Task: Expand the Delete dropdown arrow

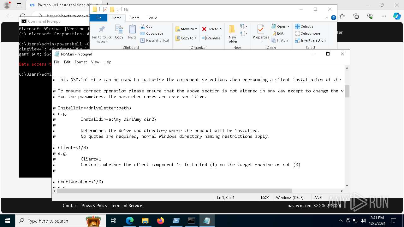Action: [x=220, y=29]
